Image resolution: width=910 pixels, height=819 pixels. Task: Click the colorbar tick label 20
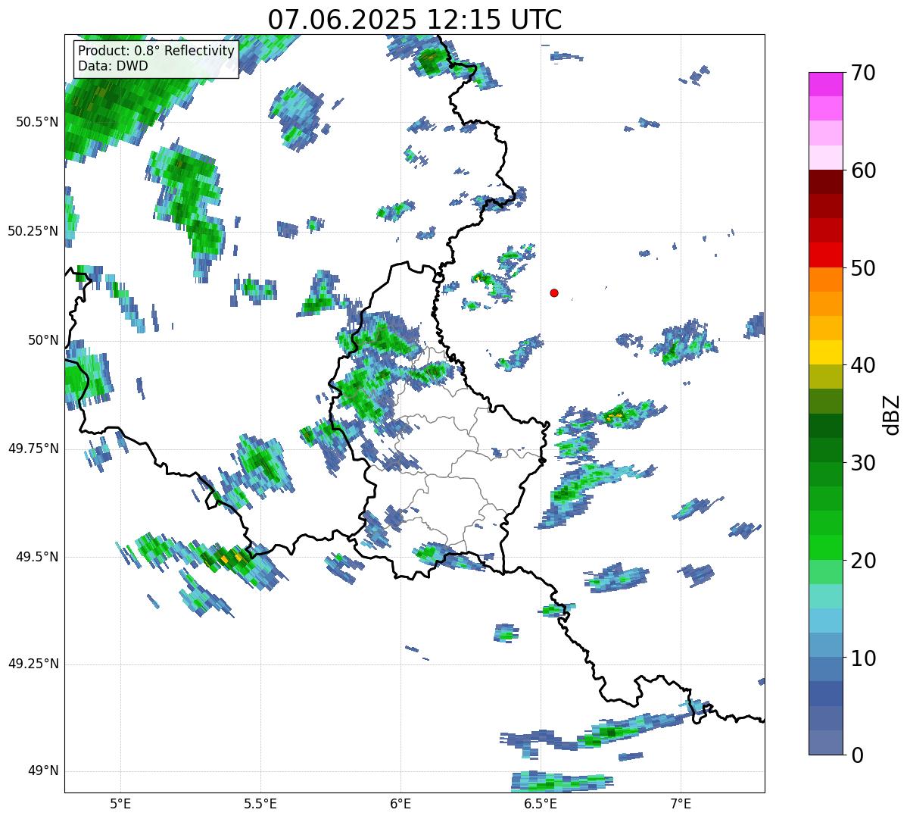[x=863, y=561]
